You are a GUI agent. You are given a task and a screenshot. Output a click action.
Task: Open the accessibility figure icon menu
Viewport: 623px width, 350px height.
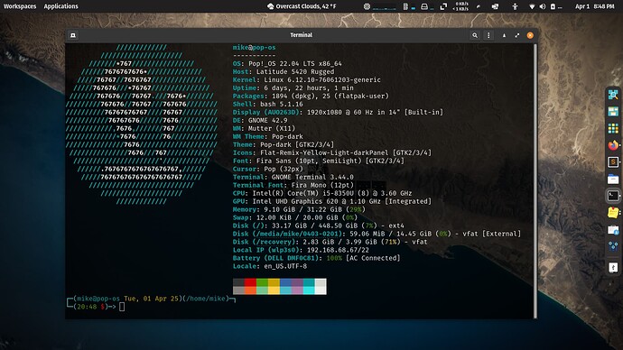[x=515, y=6]
